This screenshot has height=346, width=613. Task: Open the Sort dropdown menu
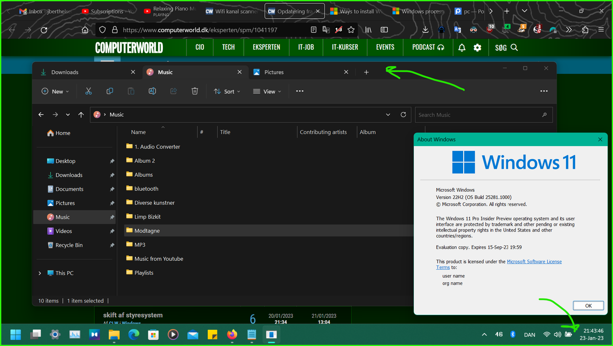click(x=227, y=91)
